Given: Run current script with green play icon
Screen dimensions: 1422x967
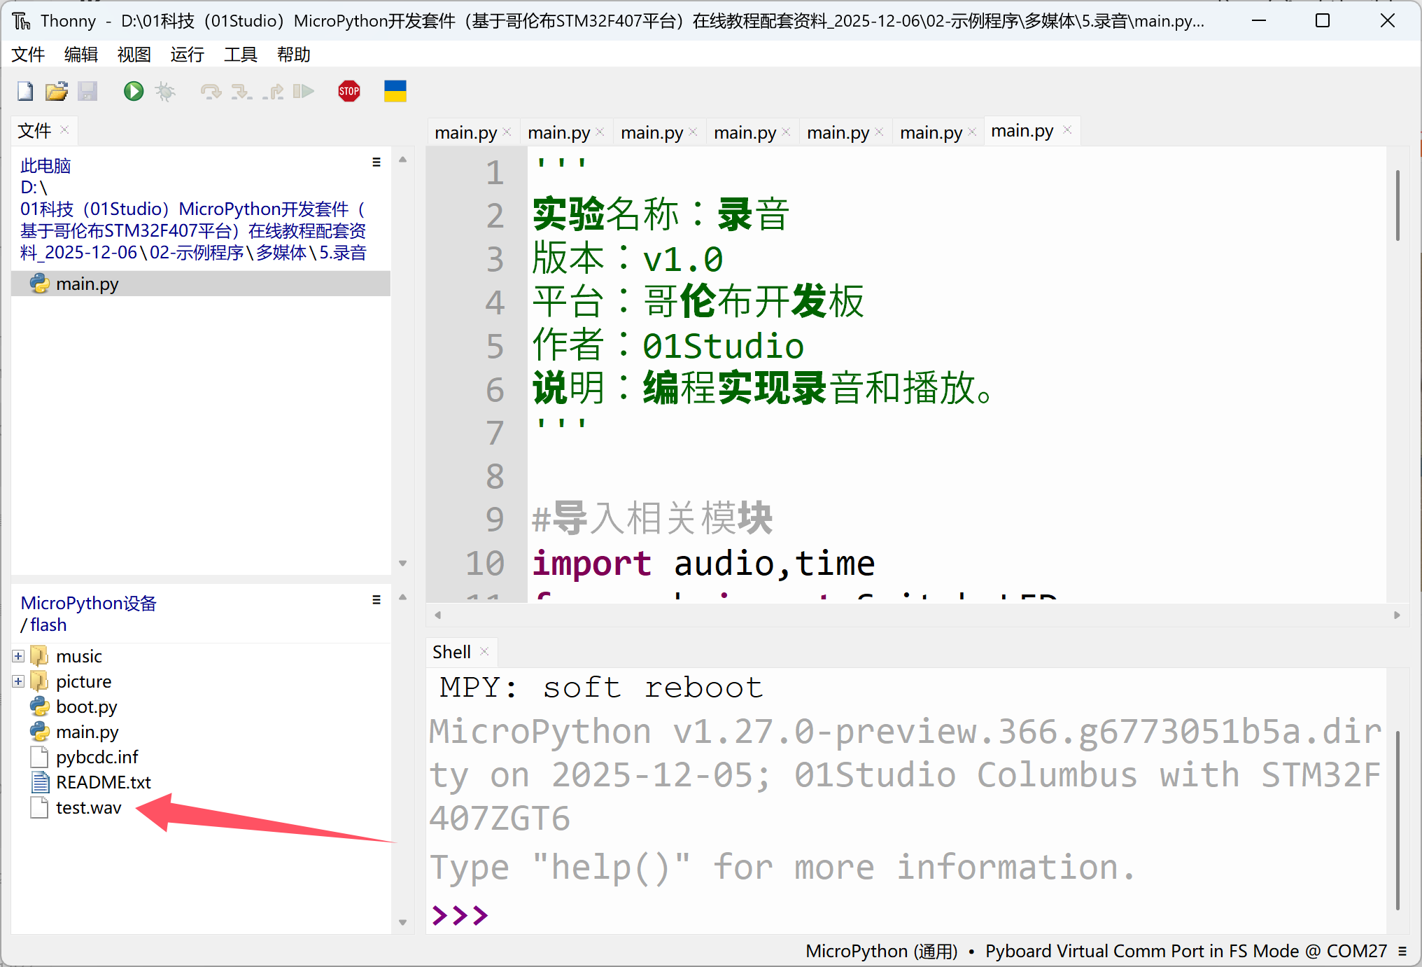Looking at the screenshot, I should (x=133, y=91).
